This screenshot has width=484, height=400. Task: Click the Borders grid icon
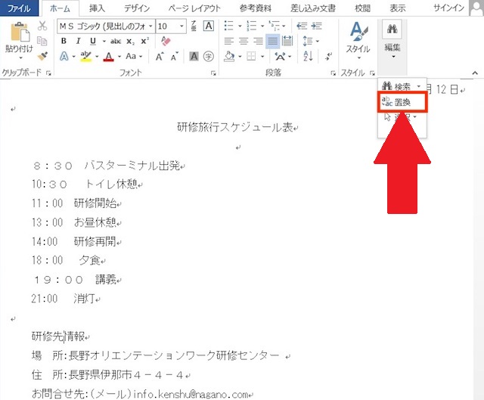(x=251, y=57)
